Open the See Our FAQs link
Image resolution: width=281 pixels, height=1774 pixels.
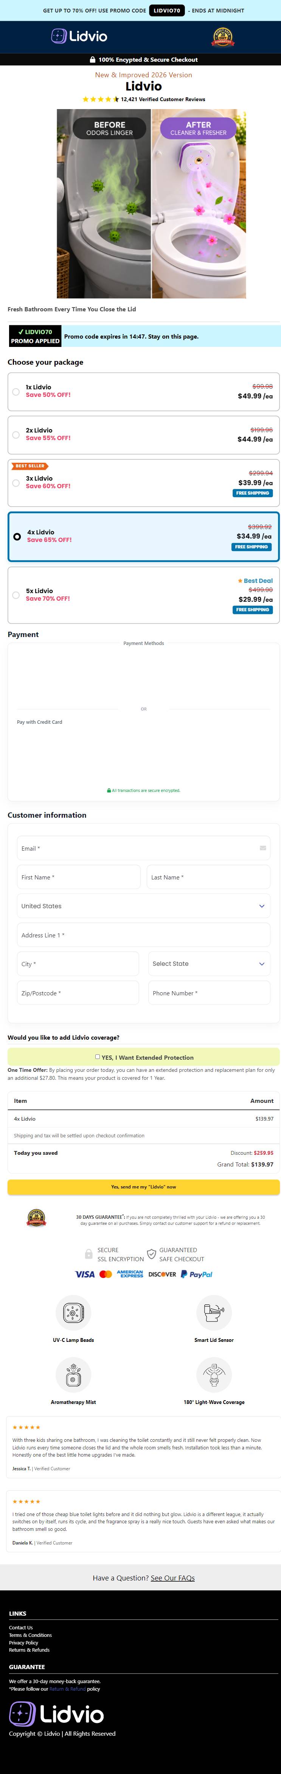point(172,1578)
